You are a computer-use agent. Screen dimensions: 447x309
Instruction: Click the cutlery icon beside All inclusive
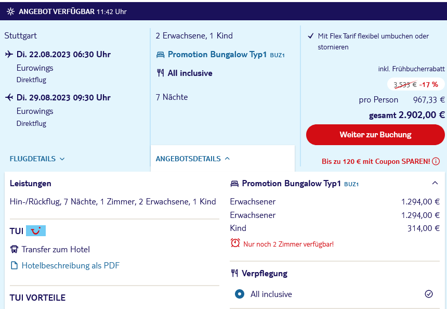click(161, 73)
